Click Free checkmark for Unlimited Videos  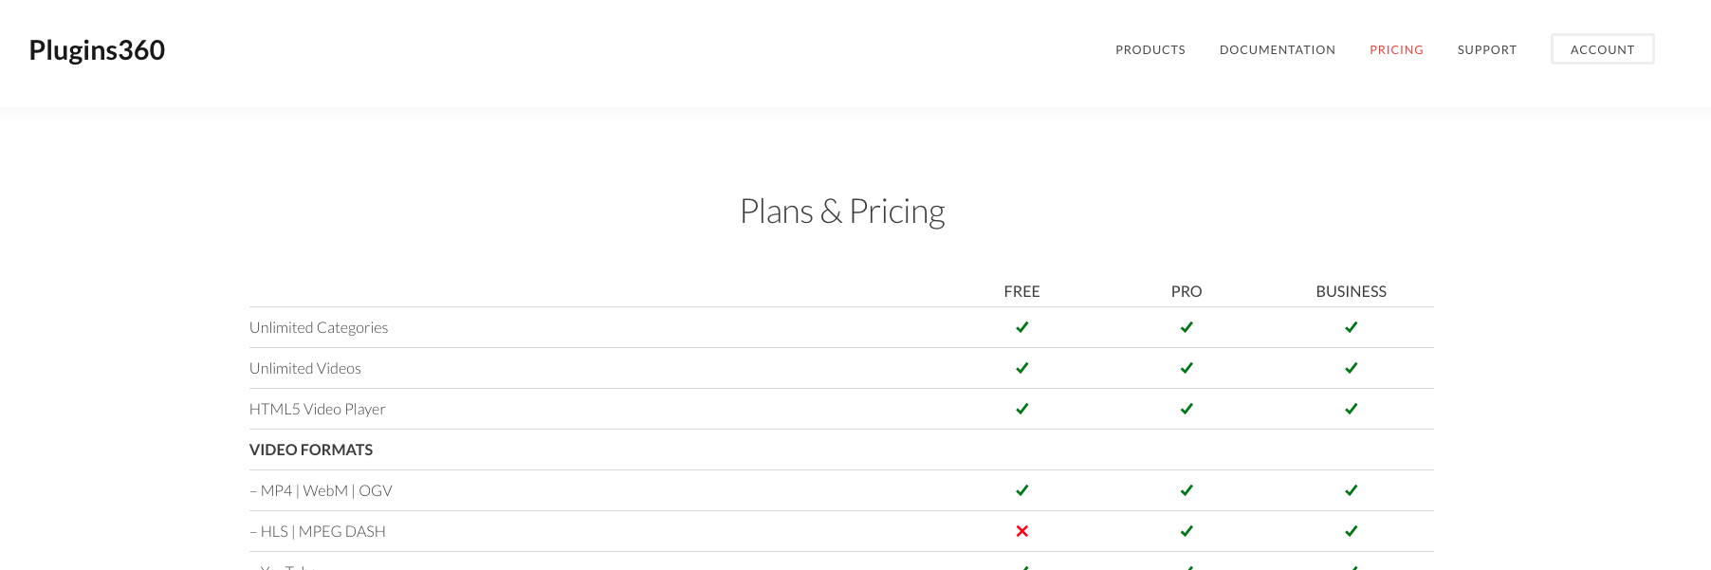coord(1021,368)
